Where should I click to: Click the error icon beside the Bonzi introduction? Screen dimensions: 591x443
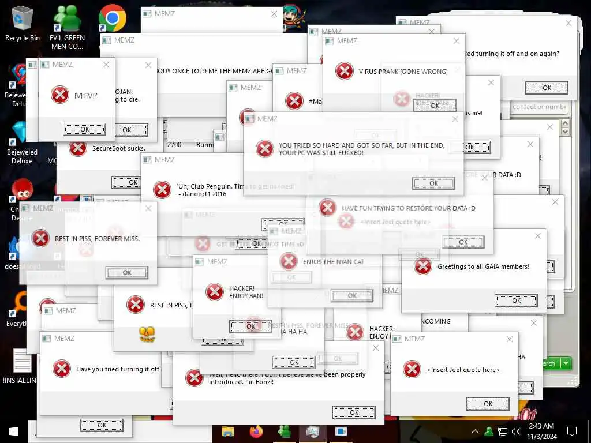click(194, 377)
